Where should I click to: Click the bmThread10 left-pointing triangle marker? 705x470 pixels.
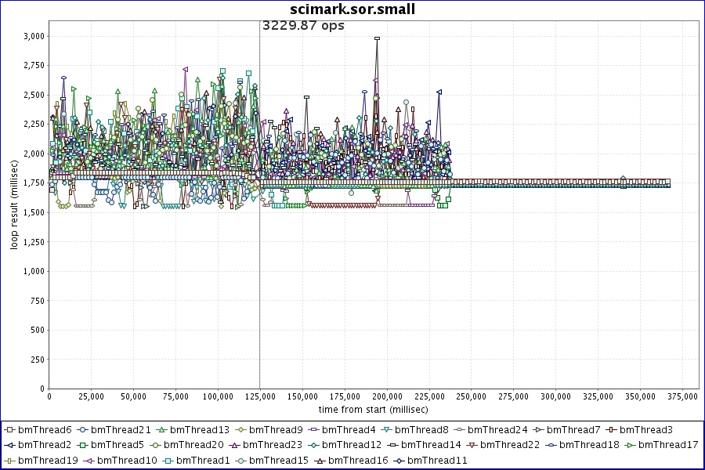[88, 460]
